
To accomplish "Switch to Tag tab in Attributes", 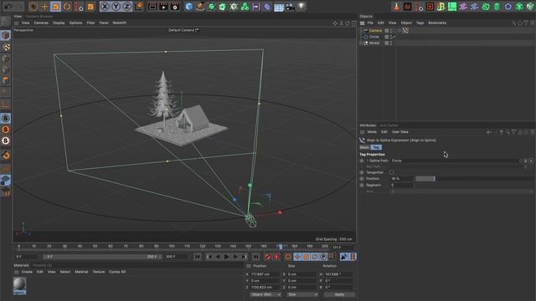I will coord(376,147).
